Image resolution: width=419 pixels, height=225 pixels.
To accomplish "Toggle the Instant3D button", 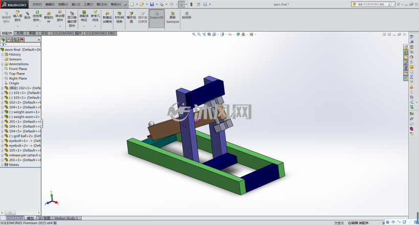I will [x=156, y=18].
